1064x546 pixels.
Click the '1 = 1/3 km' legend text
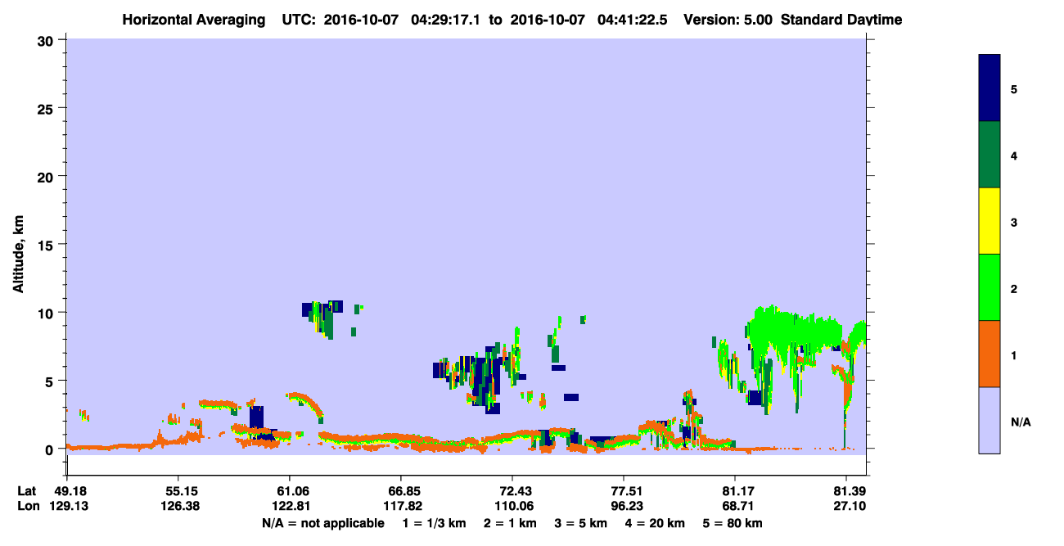point(433,523)
